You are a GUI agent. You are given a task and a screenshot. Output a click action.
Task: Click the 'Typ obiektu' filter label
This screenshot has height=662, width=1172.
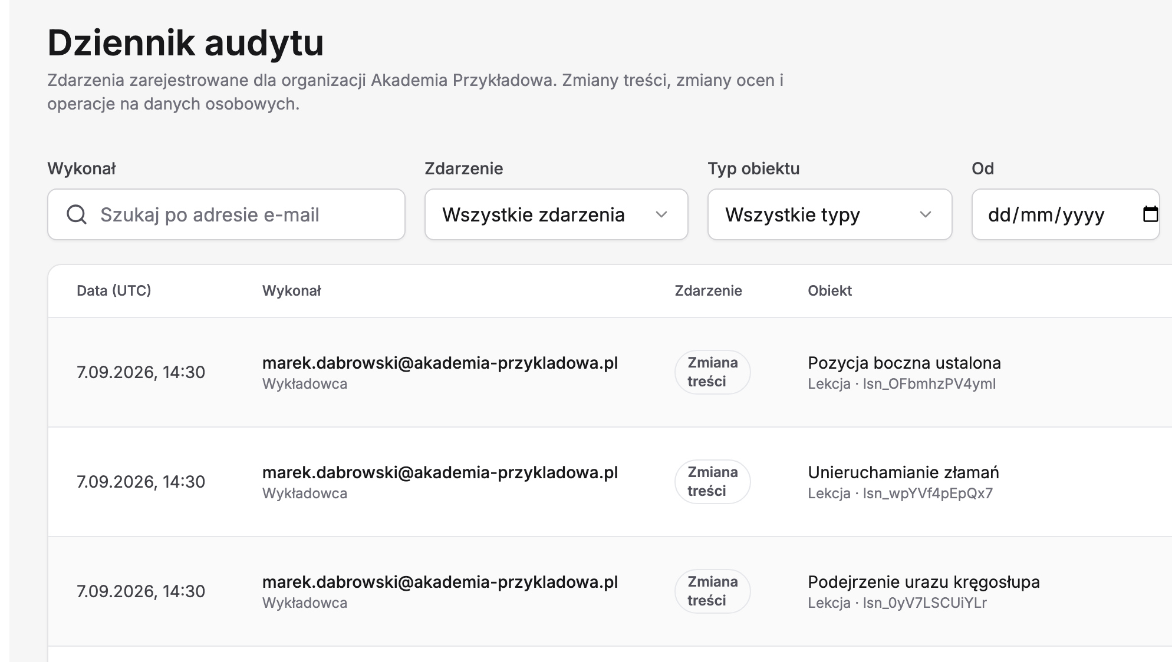point(753,168)
